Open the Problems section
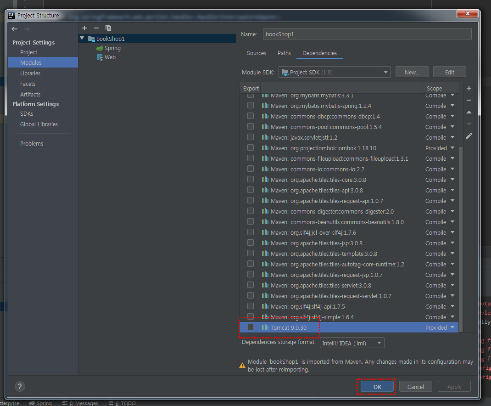Viewport: 491px width, 406px height. pyautogui.click(x=32, y=144)
